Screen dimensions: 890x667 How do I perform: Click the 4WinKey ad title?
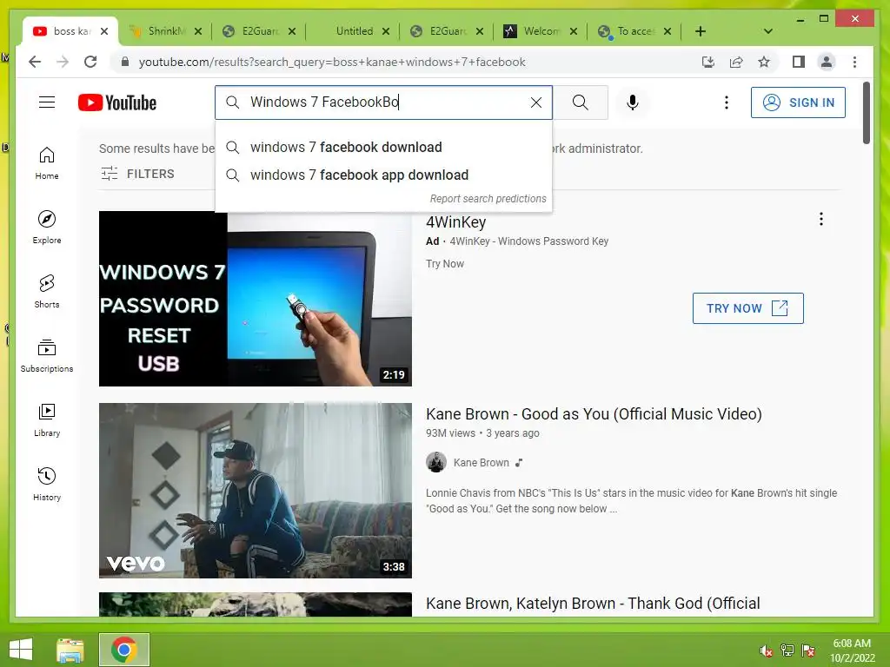click(x=455, y=221)
